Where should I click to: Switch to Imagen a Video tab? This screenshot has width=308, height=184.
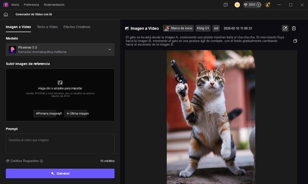[18, 27]
